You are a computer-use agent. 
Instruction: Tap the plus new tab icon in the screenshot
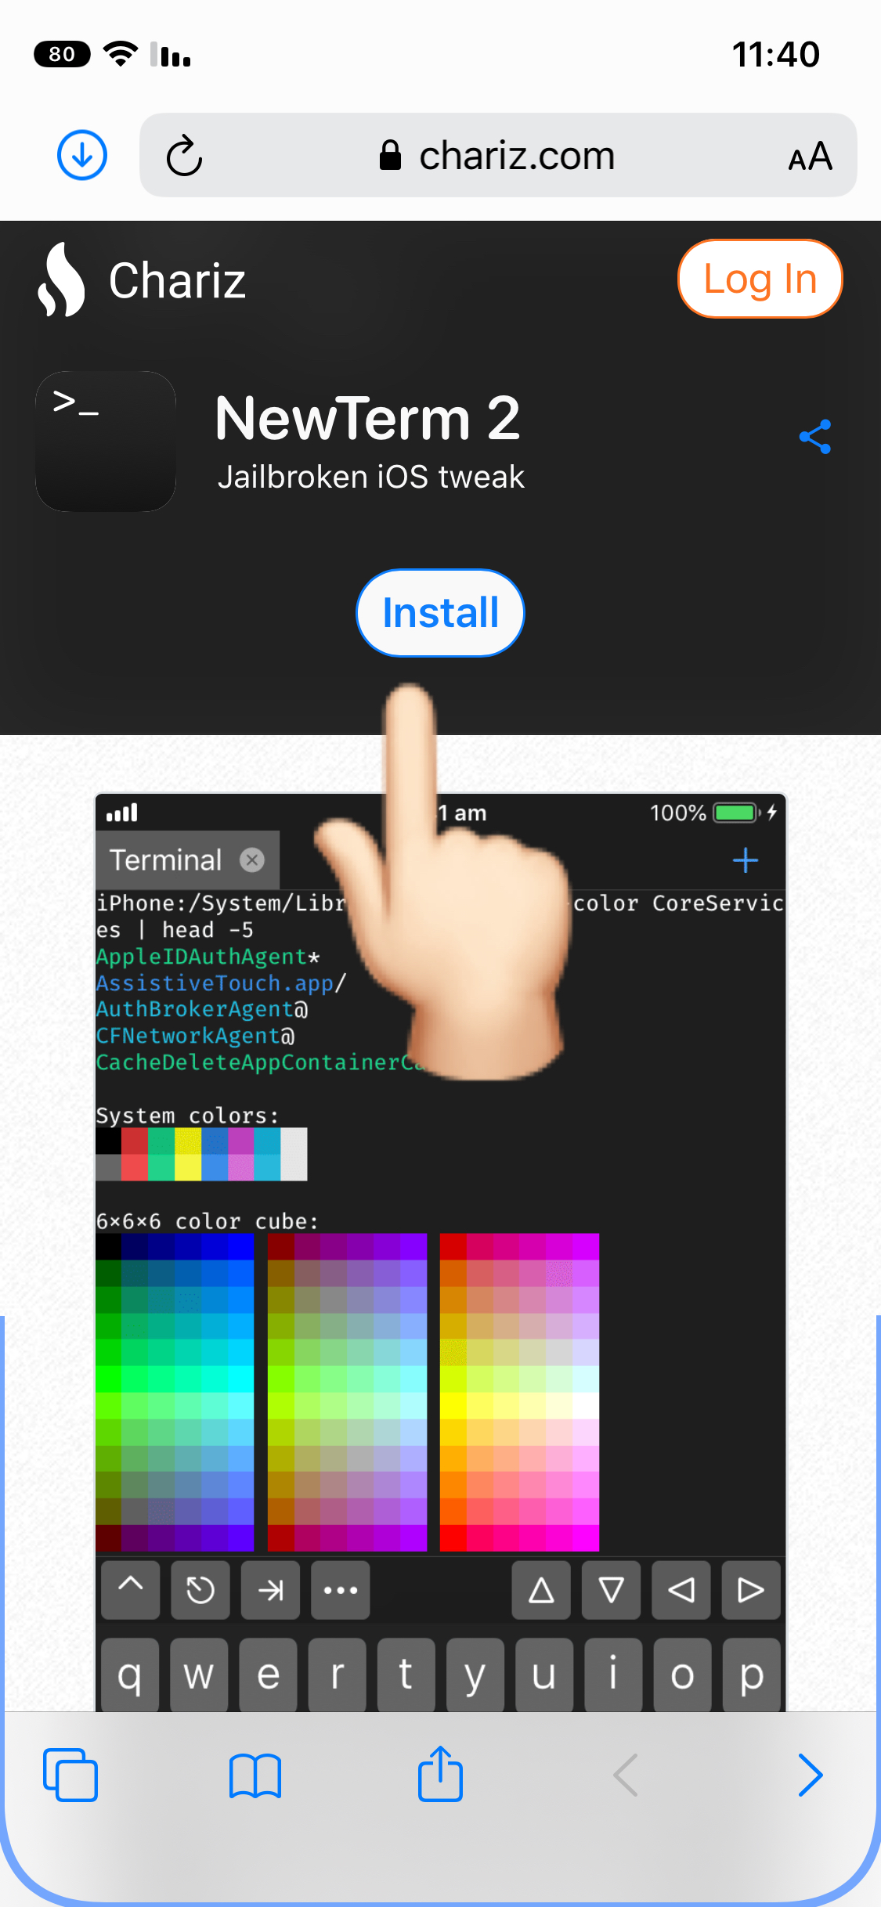(746, 860)
